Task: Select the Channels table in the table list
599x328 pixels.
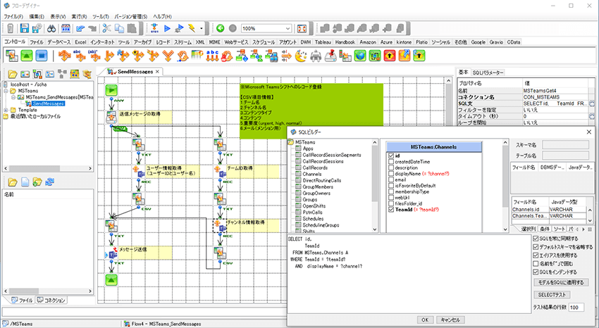Action: 311,174
